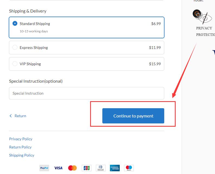Select the Standard Shipping radio button
This screenshot has height=174, width=215.
15,23
